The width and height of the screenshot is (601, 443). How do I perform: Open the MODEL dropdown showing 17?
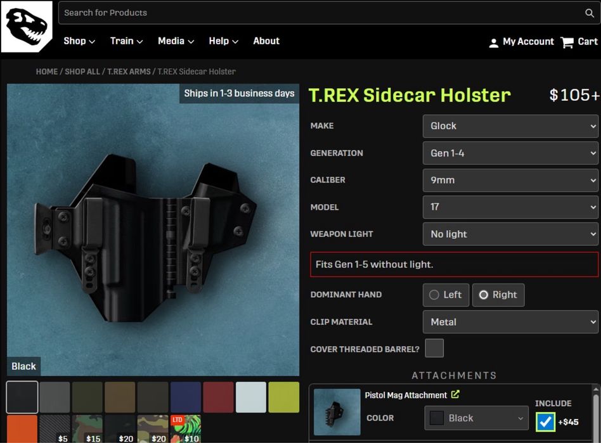[x=510, y=207]
